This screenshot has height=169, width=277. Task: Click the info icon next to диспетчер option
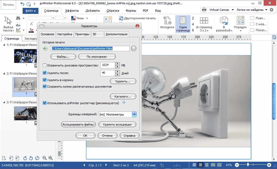click(x=124, y=102)
